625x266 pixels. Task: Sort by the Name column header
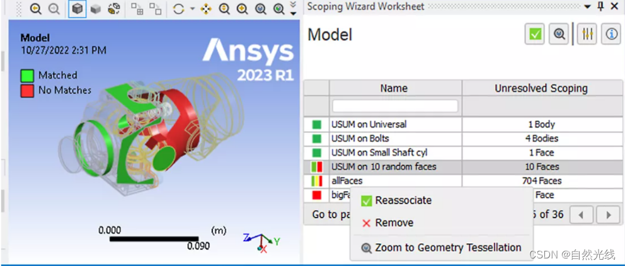click(396, 88)
